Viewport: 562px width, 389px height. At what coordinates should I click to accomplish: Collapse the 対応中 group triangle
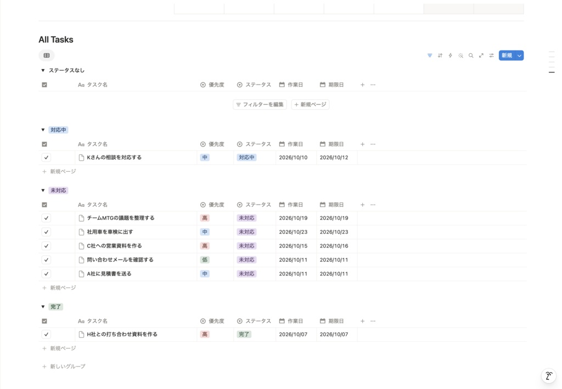(x=43, y=129)
